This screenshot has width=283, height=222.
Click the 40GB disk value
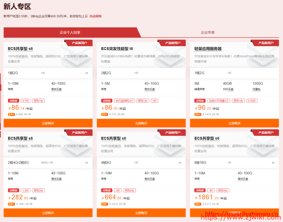coord(227,84)
